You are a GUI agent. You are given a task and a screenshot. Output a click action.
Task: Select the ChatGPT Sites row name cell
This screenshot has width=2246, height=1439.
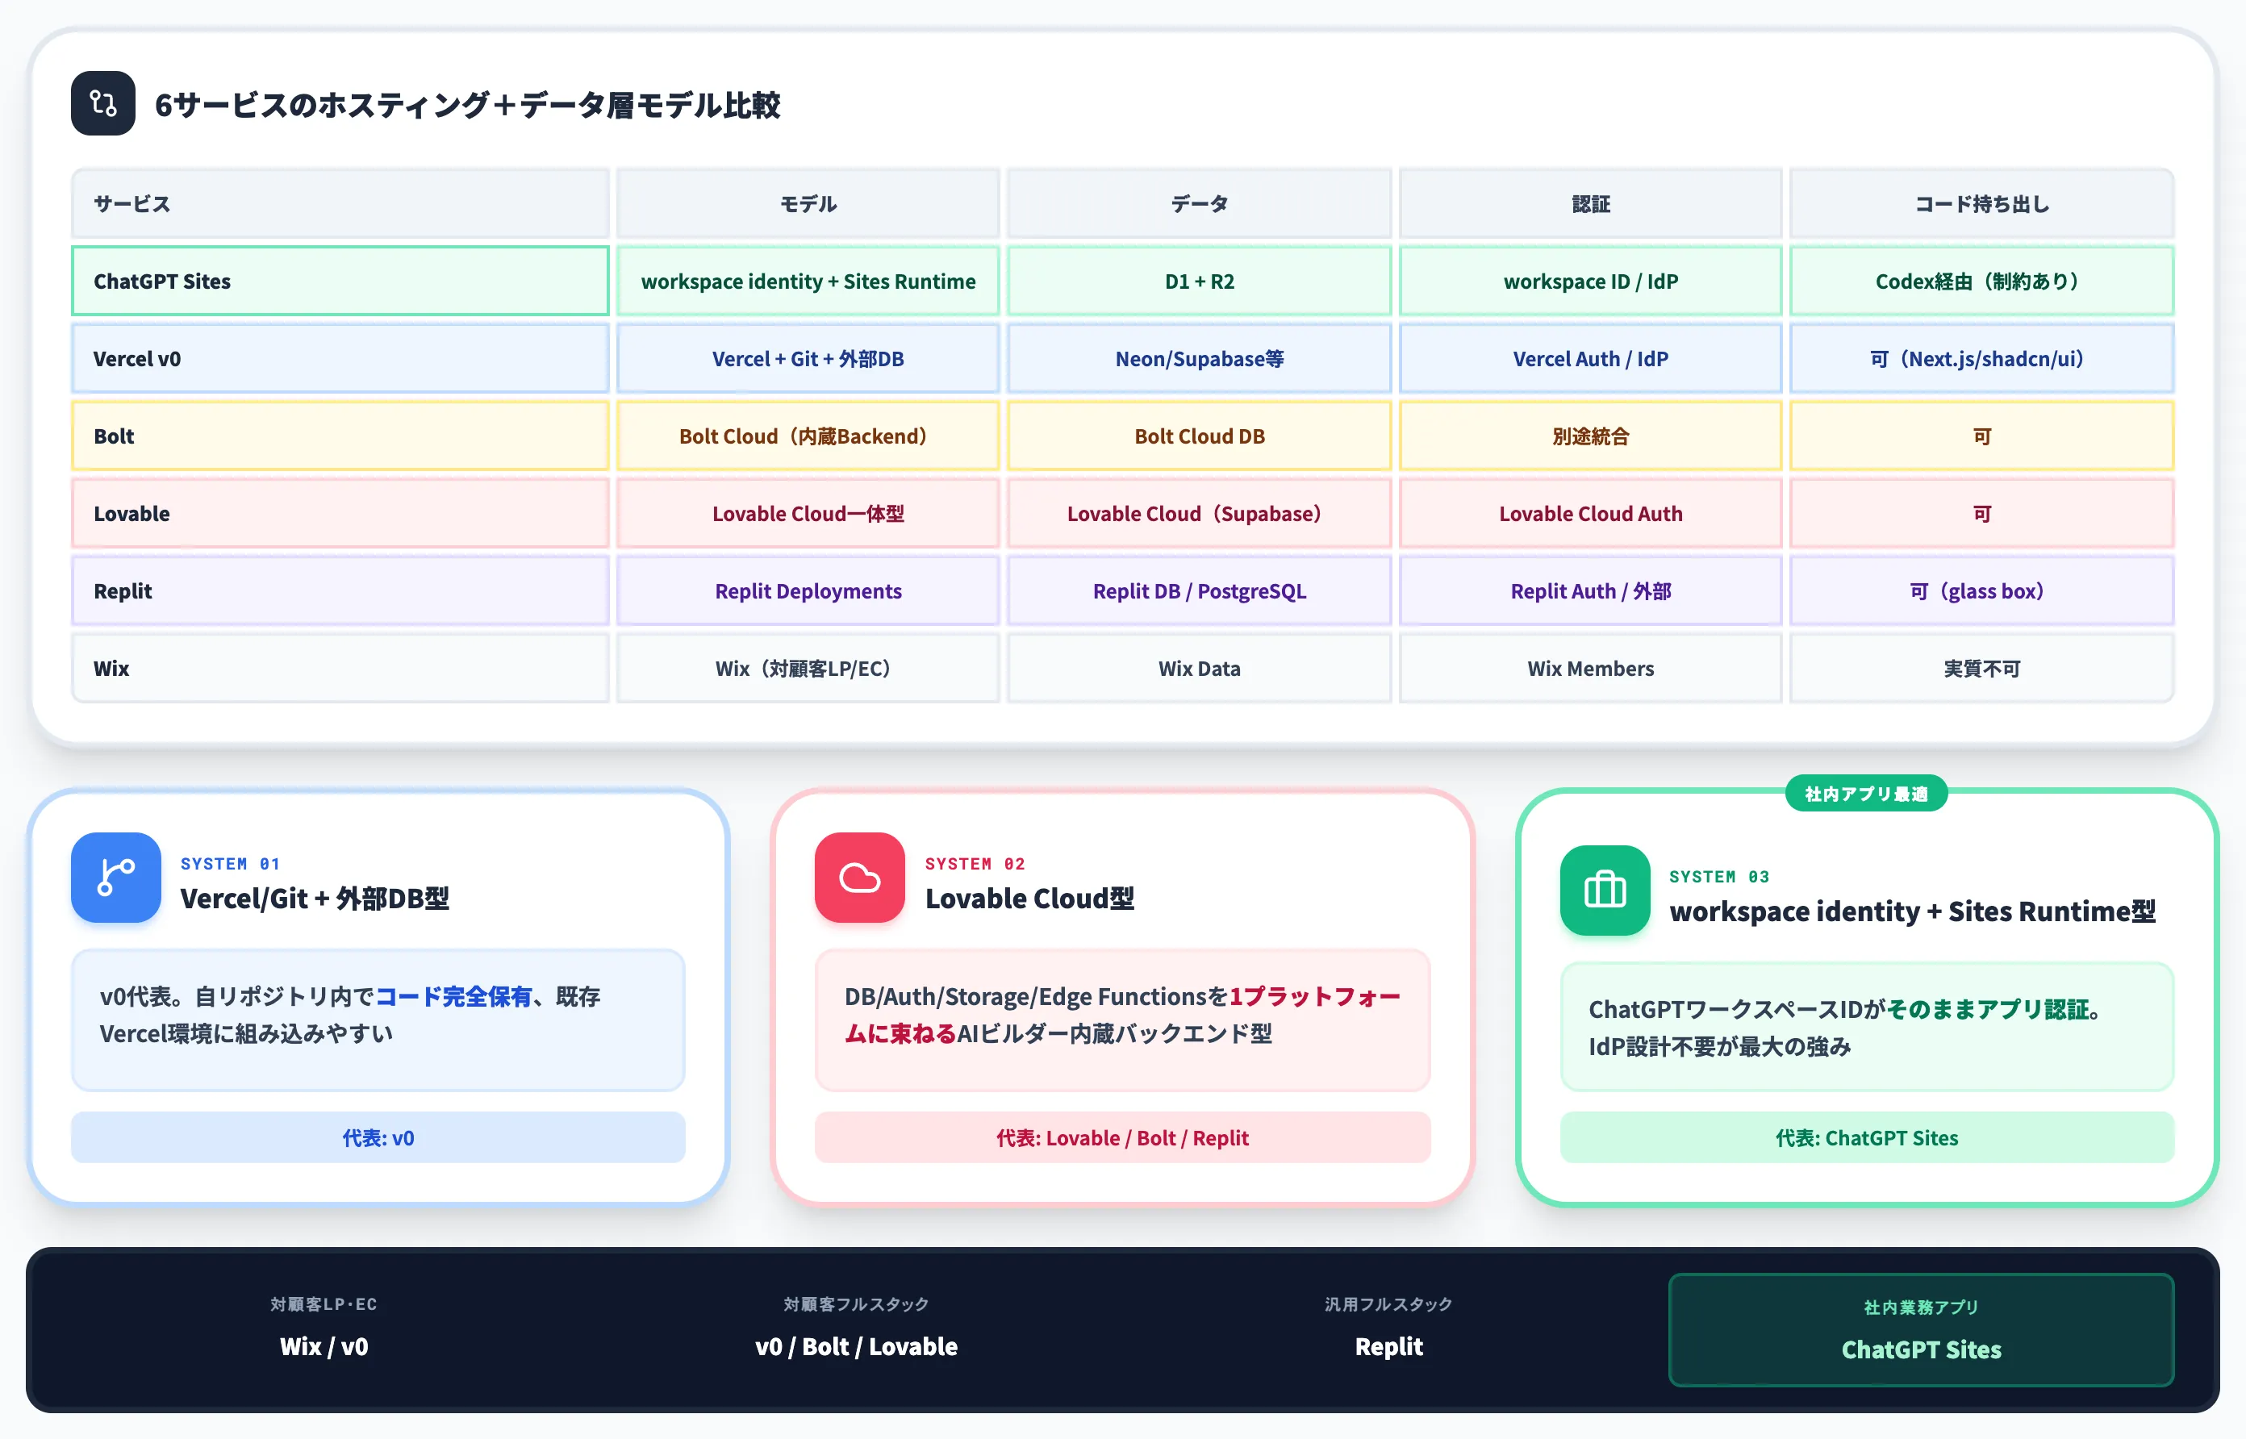click(x=340, y=282)
